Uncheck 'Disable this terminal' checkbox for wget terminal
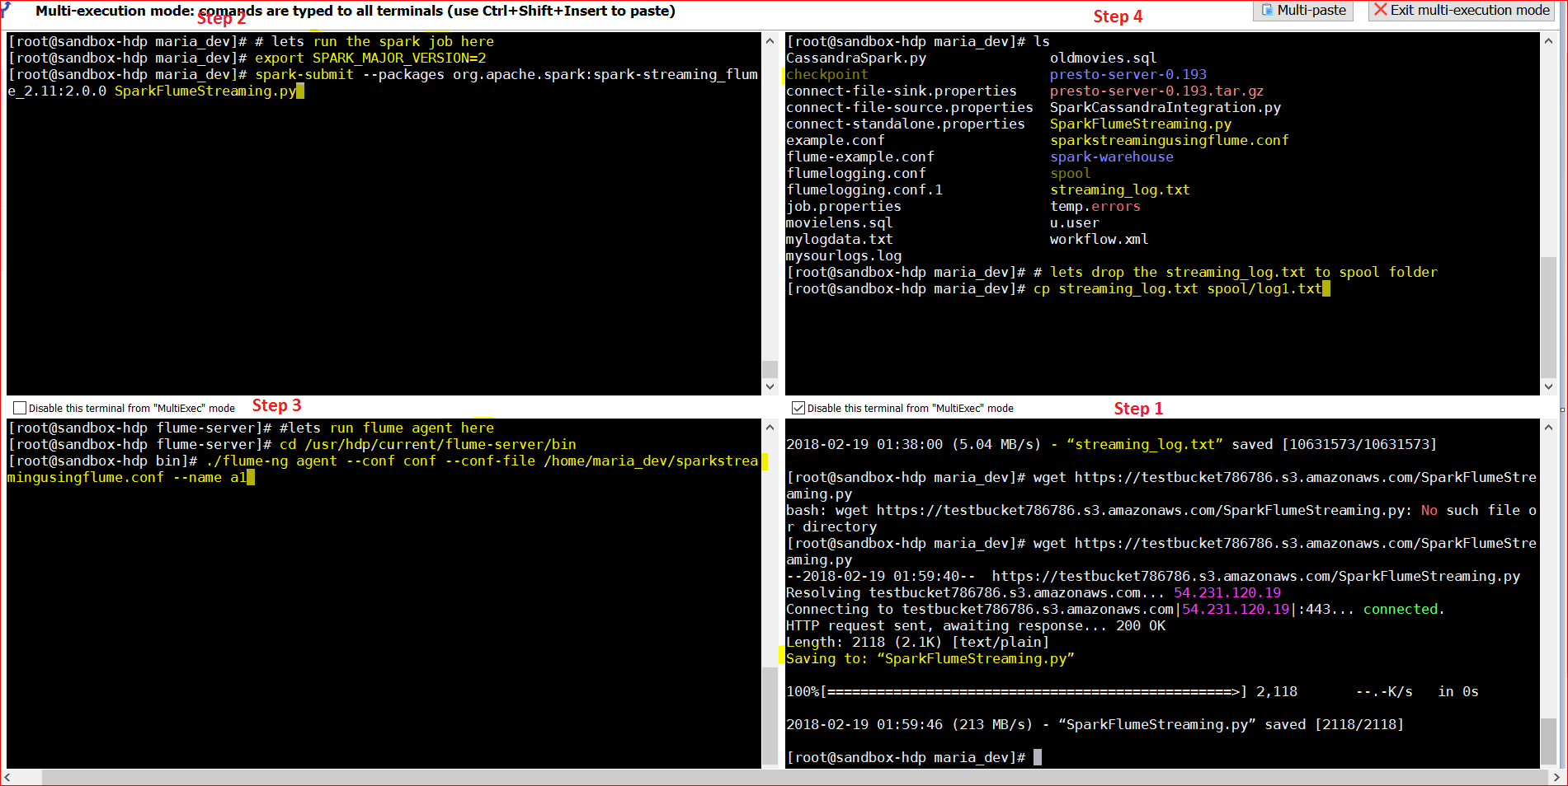 coord(798,408)
